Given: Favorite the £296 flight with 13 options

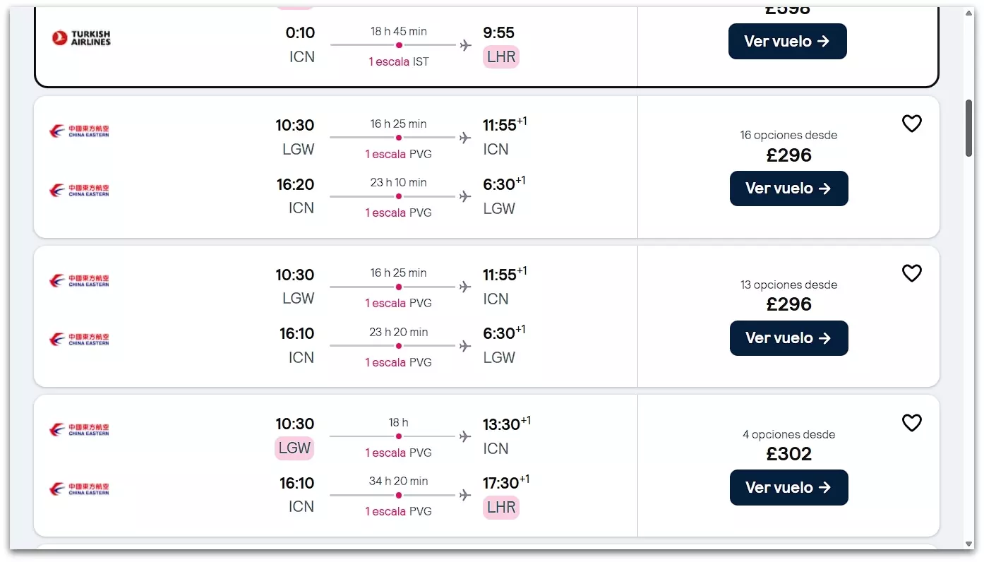Looking at the screenshot, I should pos(911,273).
